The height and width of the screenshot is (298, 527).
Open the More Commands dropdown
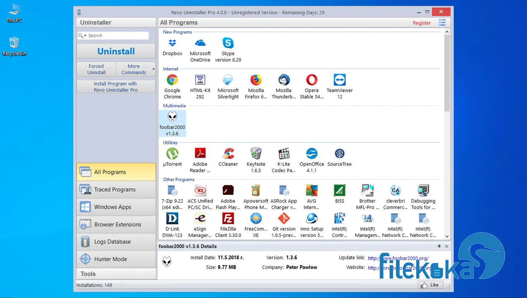(136, 69)
